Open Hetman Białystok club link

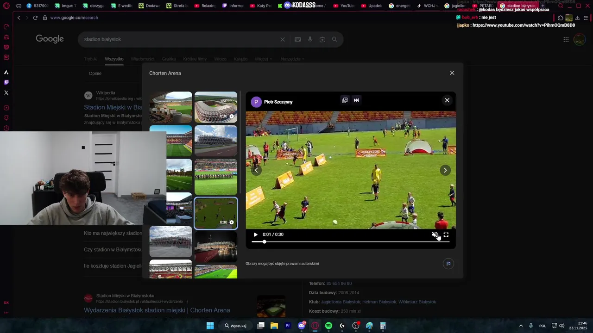coord(379,302)
